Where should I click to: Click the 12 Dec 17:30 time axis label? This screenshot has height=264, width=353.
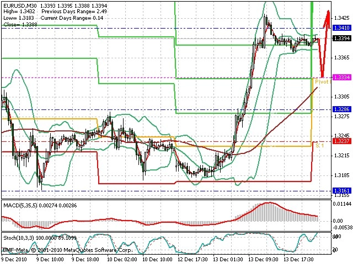tap(192, 260)
